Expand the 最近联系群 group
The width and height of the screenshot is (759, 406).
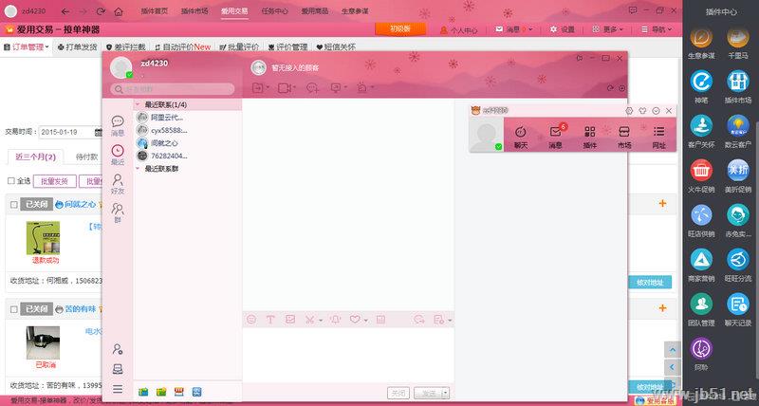click(139, 168)
